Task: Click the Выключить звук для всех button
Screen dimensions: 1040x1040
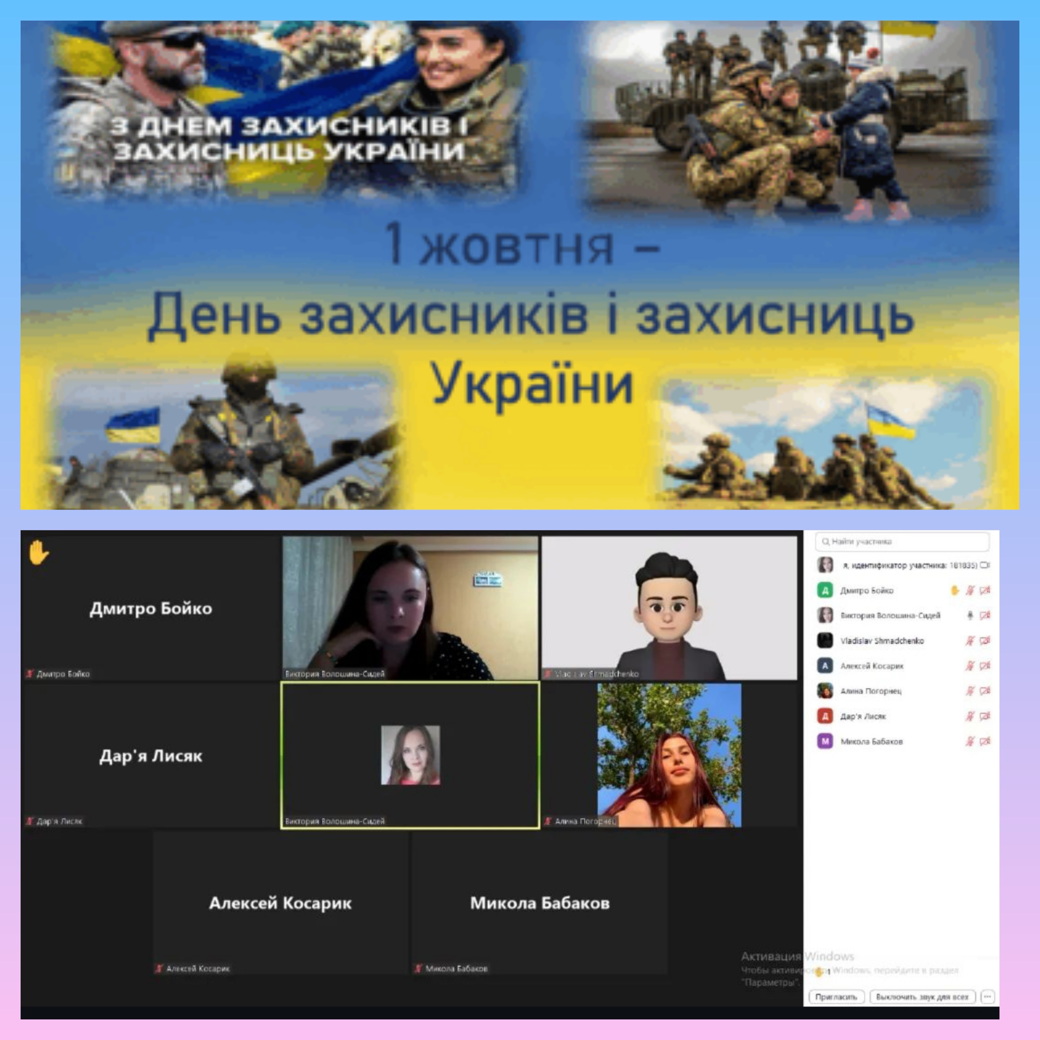Action: click(922, 997)
